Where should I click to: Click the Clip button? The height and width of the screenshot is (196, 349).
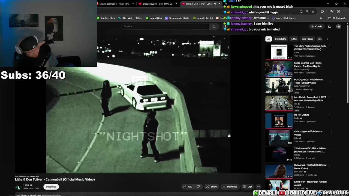point(247,187)
